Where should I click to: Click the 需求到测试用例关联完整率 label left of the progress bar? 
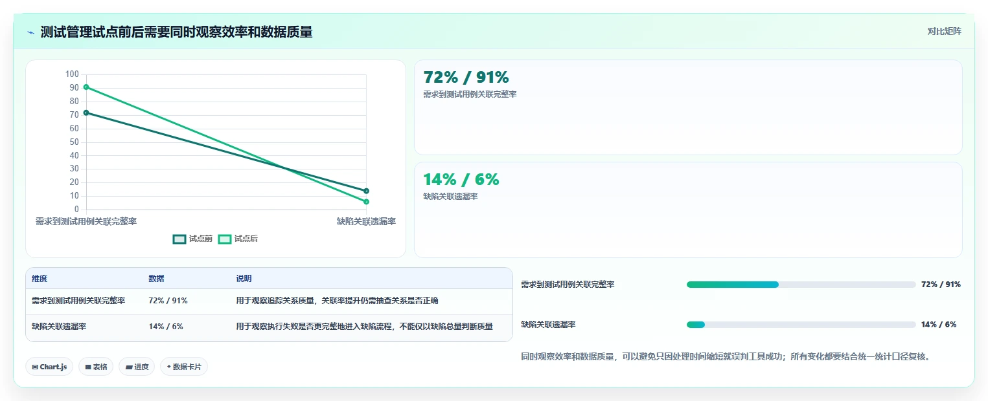568,285
